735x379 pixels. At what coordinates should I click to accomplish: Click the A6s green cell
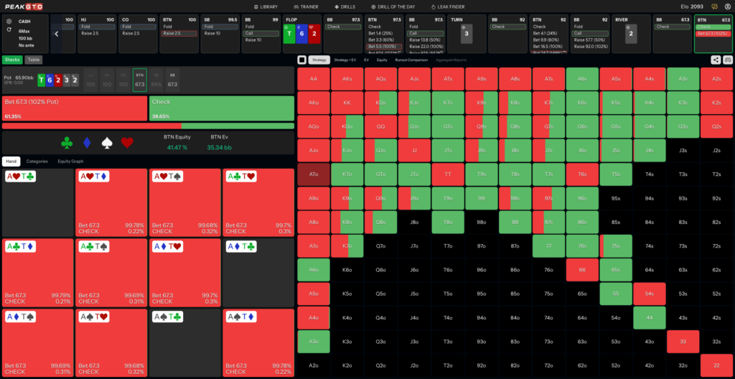[582, 79]
